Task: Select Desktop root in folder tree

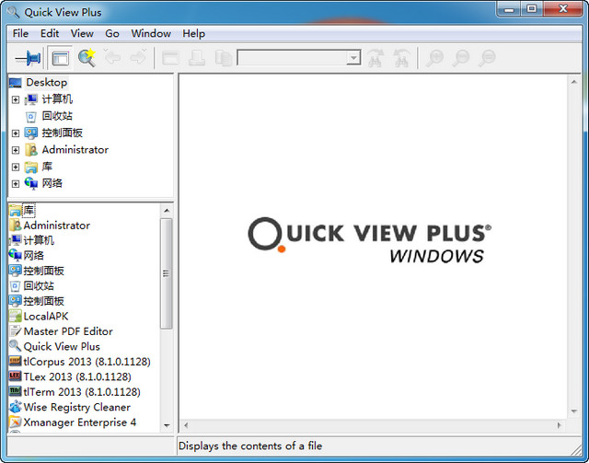Action: pos(47,82)
